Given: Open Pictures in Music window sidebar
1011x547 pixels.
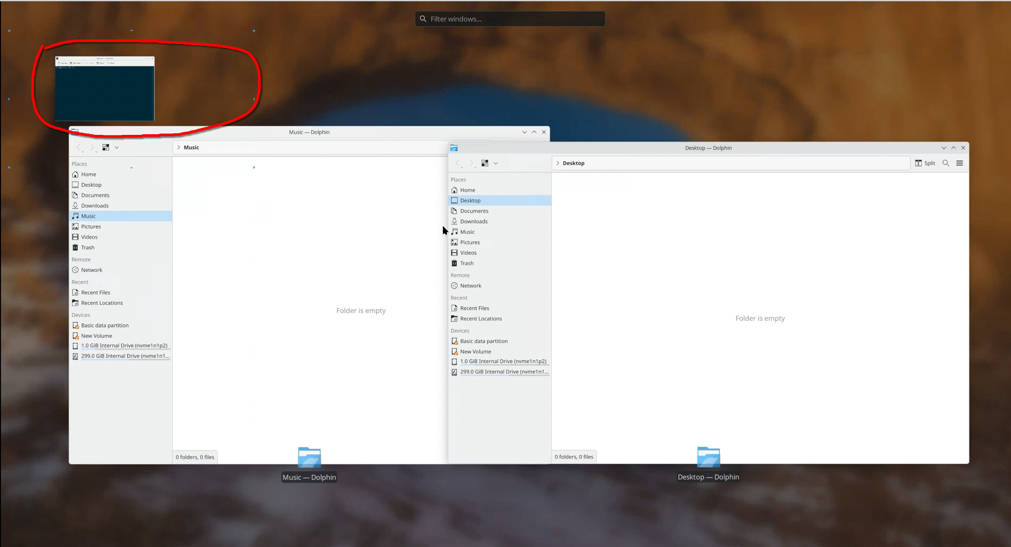Looking at the screenshot, I should coord(91,227).
